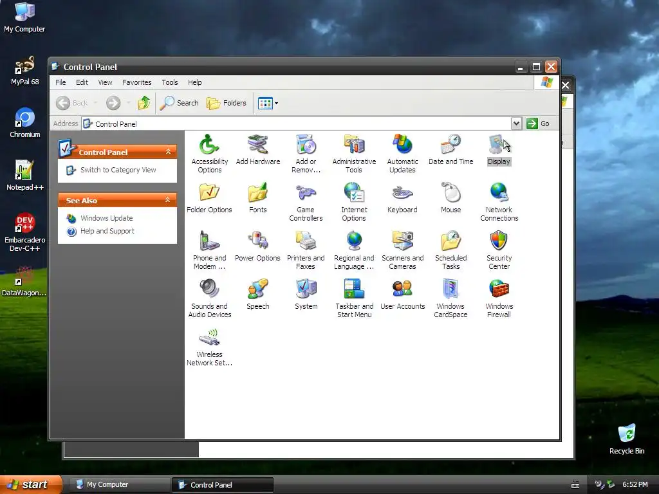
Task: Toggle the Folders pane button
Action: [x=226, y=103]
